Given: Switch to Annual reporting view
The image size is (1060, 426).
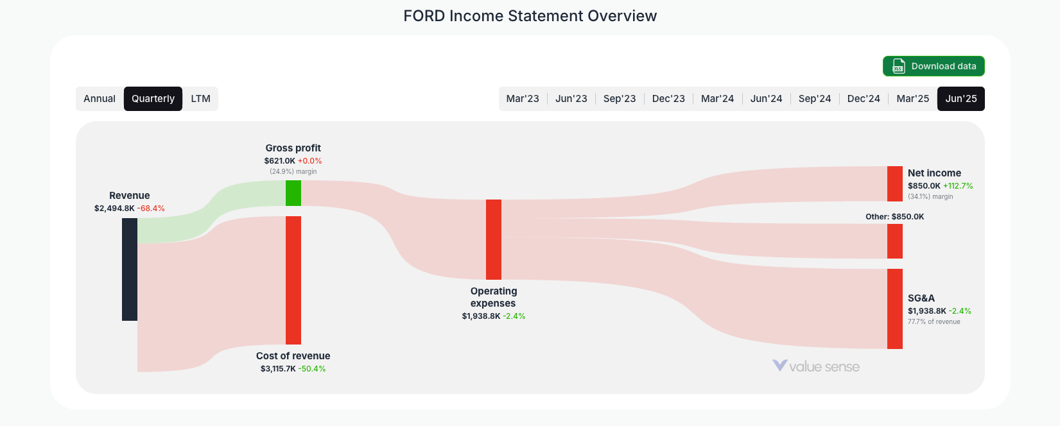Looking at the screenshot, I should click(x=100, y=98).
